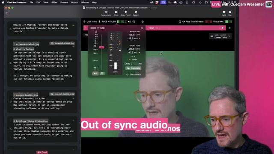Toggle the headphone monitor button in popup
This screenshot has width=274, height=154.
pos(102,74)
